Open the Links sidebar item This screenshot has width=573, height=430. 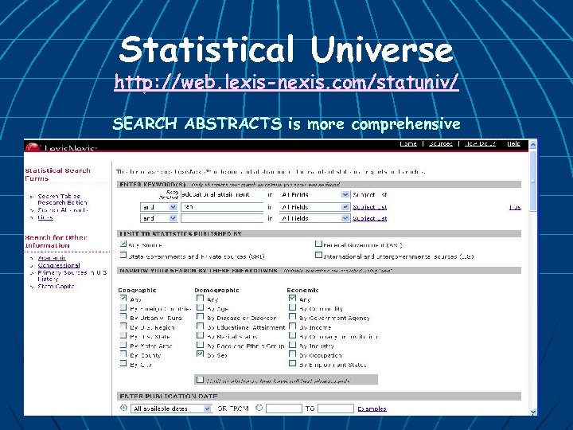tap(45, 217)
